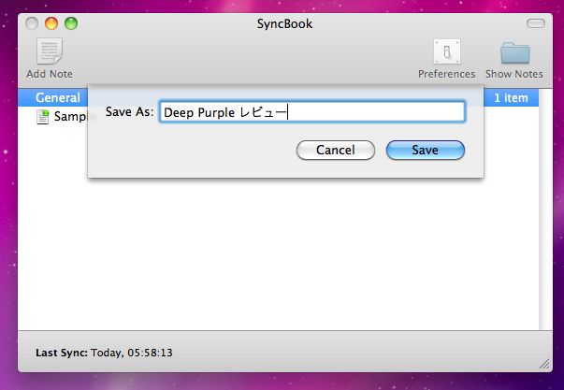Click the vertical scrollbar track
Image resolution: width=564 pixels, height=390 pixels.
(545, 209)
